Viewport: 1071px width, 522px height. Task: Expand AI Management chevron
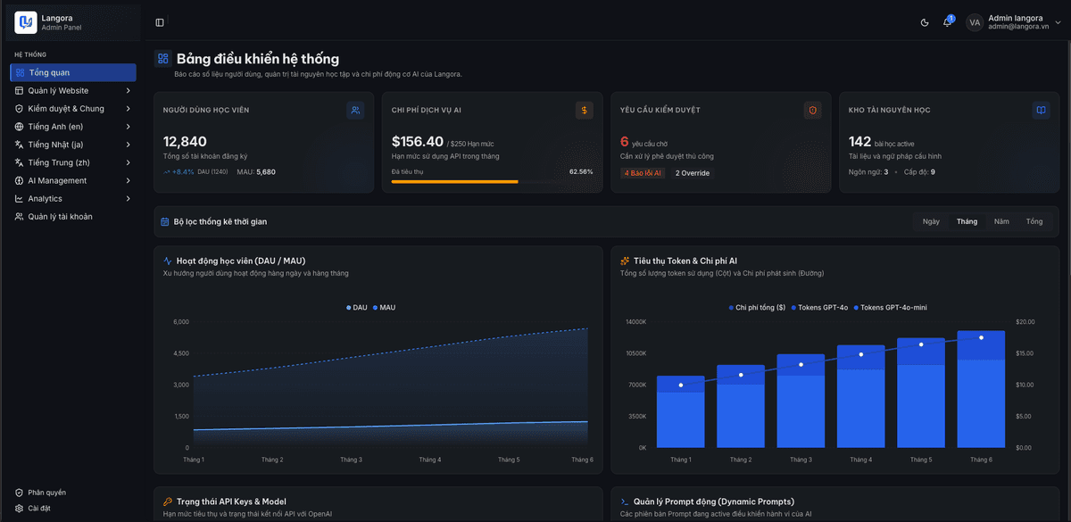pyautogui.click(x=128, y=180)
